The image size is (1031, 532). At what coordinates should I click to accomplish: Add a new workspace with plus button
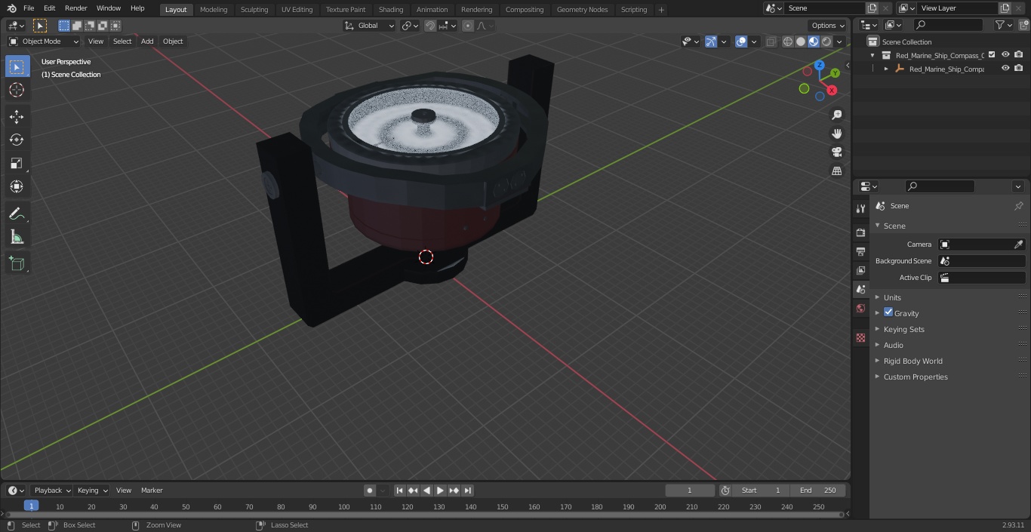point(661,10)
